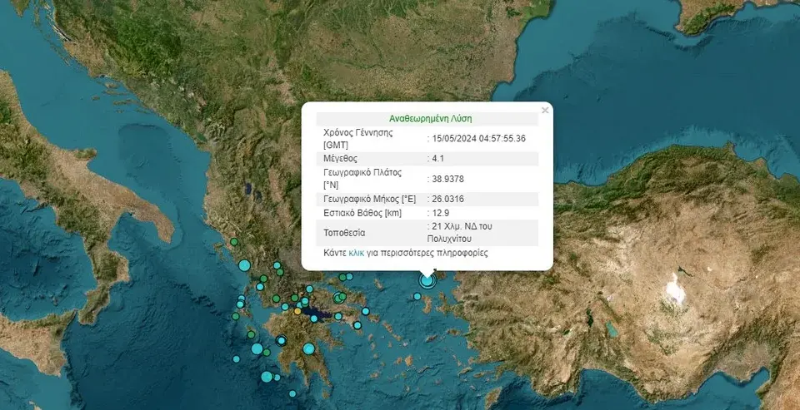800x410 pixels.
Task: Open more information via the κλικ link
Action: pyautogui.click(x=356, y=253)
